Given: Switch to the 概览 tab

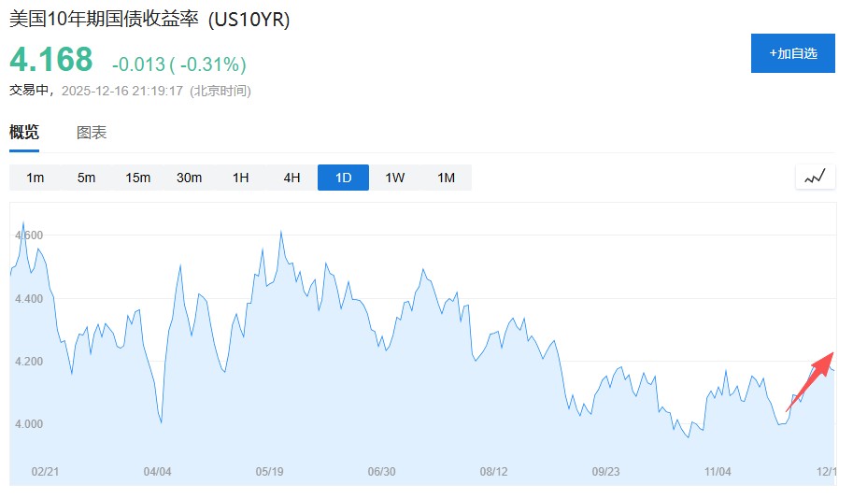Looking at the screenshot, I should pyautogui.click(x=24, y=133).
